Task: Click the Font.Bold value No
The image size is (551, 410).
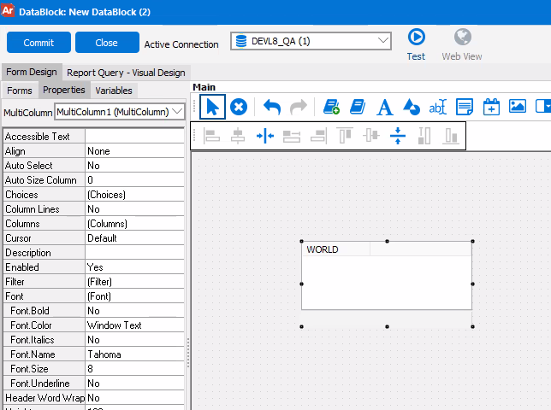Action: point(134,311)
